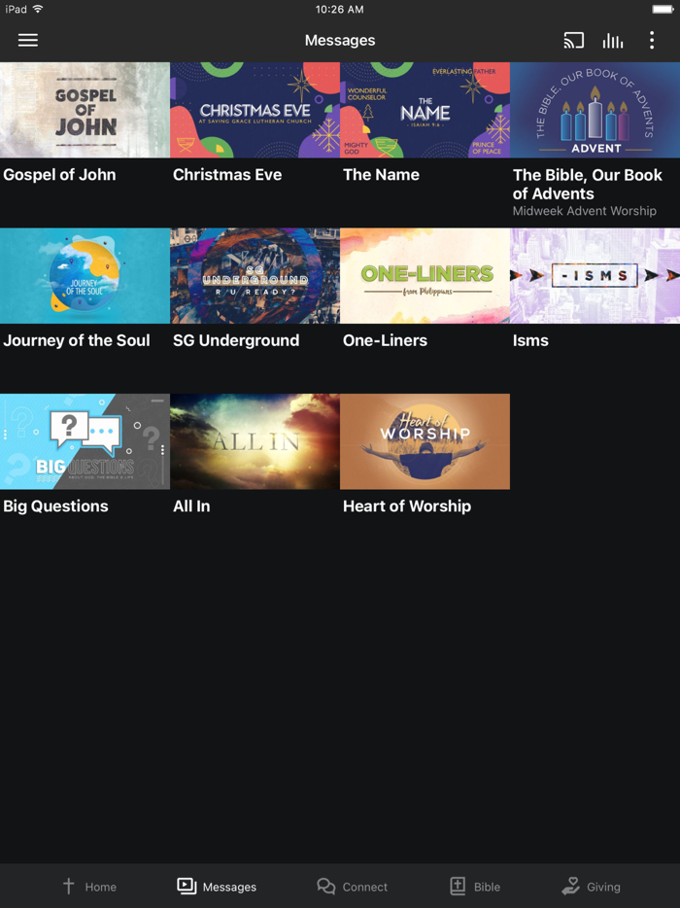Image resolution: width=680 pixels, height=908 pixels.
Task: Tap the Giving hand-heart icon
Action: coord(570,886)
